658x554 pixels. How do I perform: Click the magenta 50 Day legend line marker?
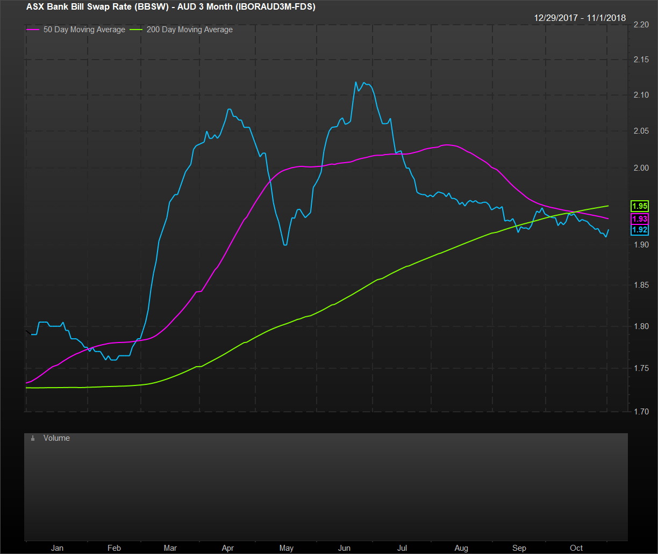(x=33, y=30)
